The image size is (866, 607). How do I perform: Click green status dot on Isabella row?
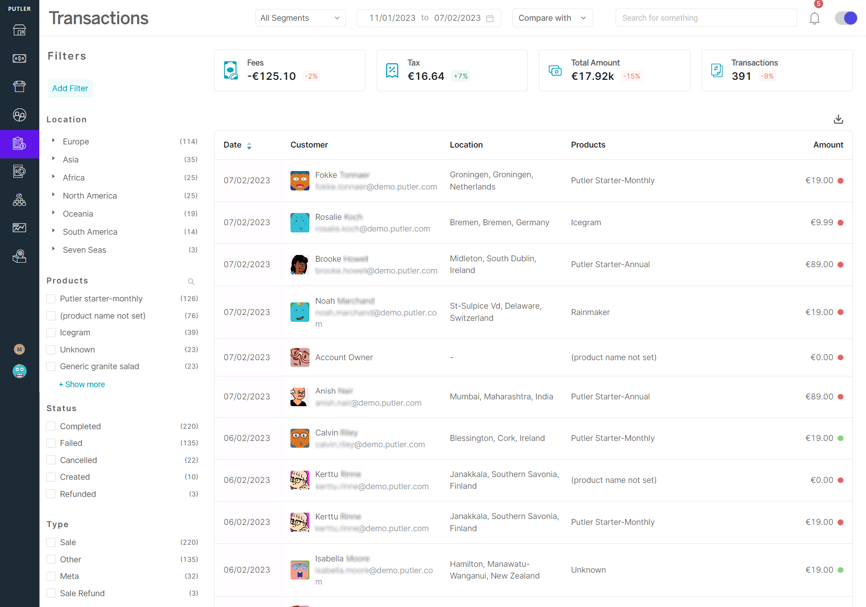click(x=841, y=570)
